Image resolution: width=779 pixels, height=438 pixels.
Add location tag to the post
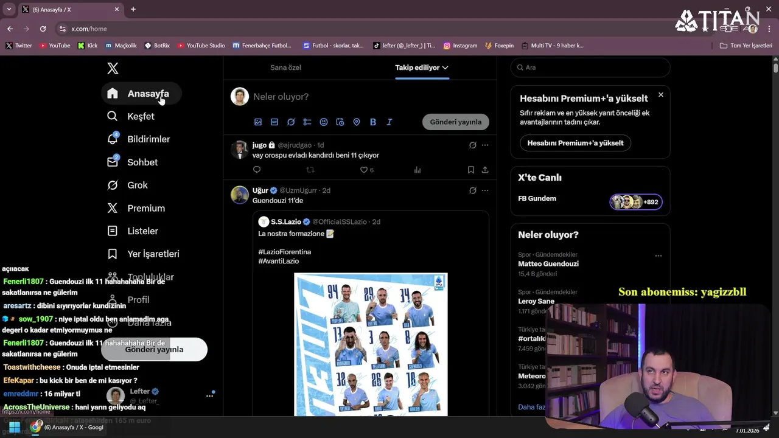(x=357, y=122)
